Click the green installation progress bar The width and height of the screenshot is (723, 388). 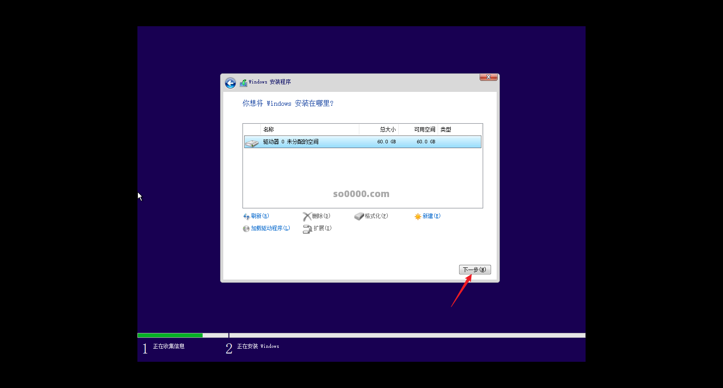[x=170, y=336]
